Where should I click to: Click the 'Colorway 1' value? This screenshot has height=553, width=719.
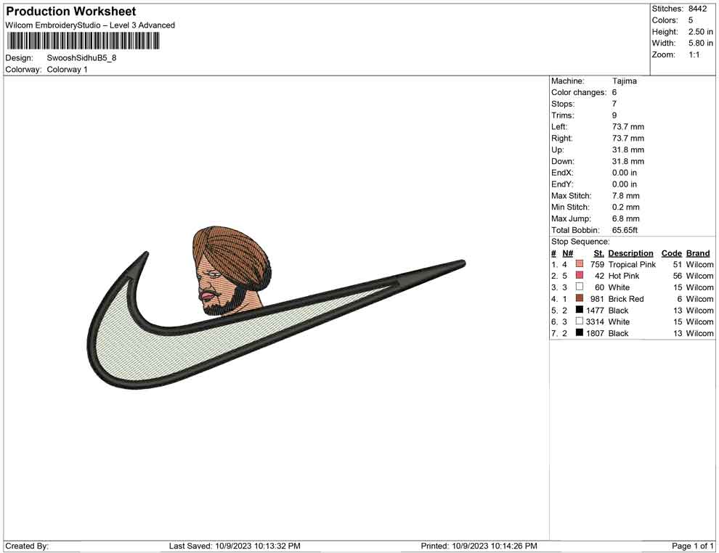67,70
